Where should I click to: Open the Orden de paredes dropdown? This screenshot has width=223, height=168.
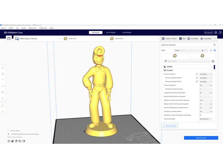[206, 119]
